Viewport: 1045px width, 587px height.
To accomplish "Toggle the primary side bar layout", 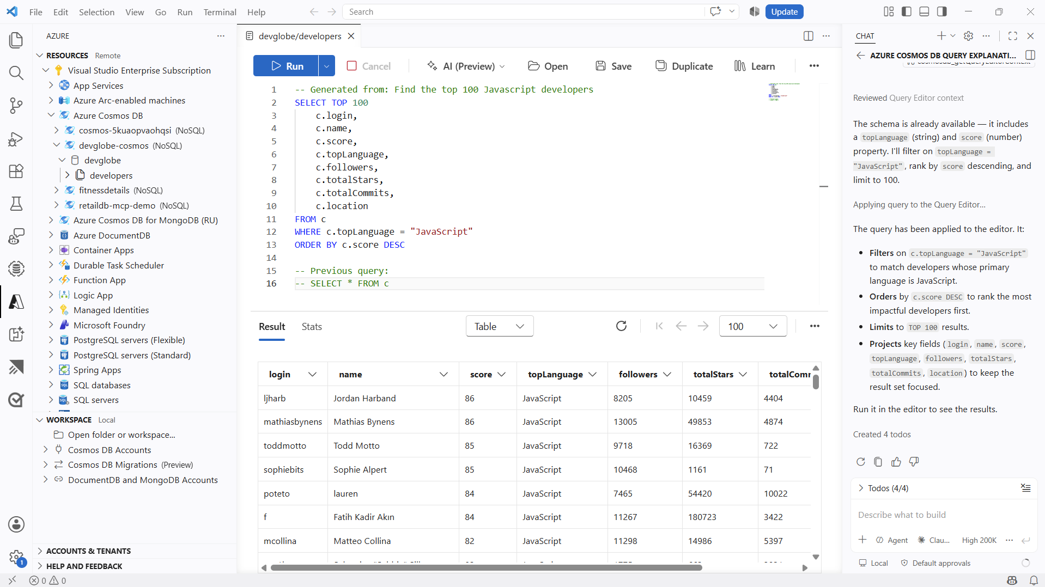I will point(907,11).
